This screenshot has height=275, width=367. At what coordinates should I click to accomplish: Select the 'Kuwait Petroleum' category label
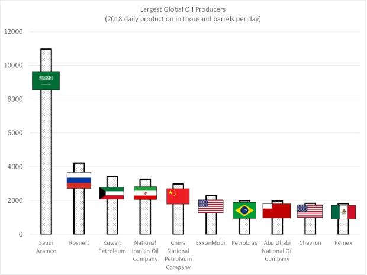tap(111, 246)
